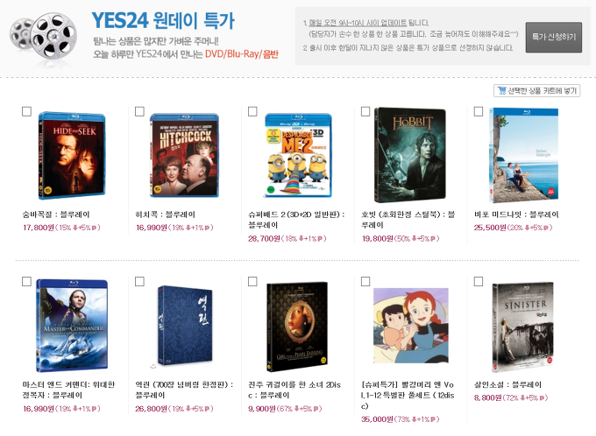The image size is (596, 436).
Task: Open the Hobbit steelbook cover image
Action: (410, 155)
